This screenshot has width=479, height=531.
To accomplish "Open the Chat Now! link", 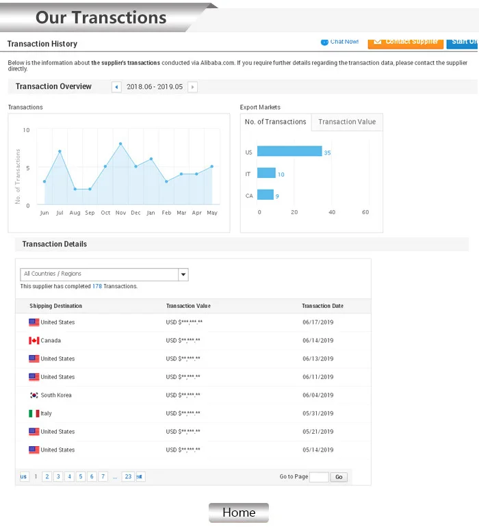I will click(x=344, y=42).
